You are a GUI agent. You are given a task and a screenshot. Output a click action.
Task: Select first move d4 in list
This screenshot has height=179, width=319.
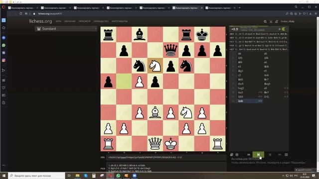point(239,54)
